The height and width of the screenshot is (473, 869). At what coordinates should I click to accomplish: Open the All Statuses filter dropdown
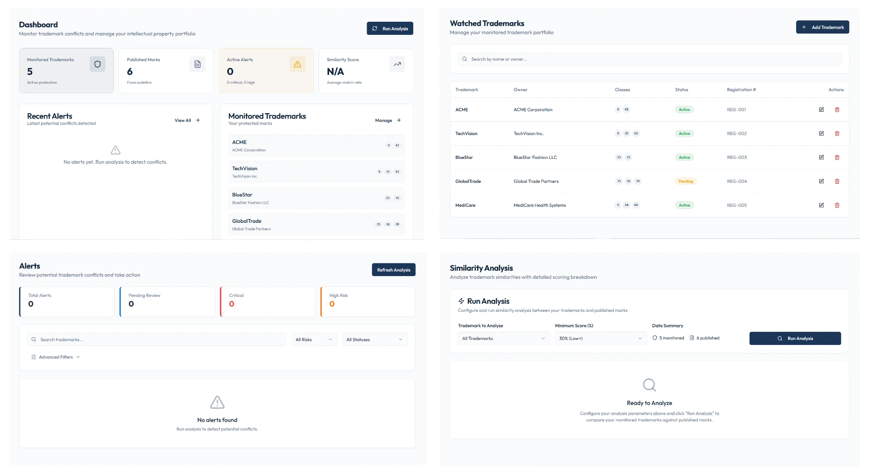click(375, 339)
